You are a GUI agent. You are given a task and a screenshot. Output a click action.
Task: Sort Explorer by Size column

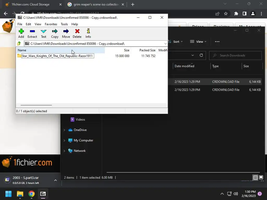[246, 66]
